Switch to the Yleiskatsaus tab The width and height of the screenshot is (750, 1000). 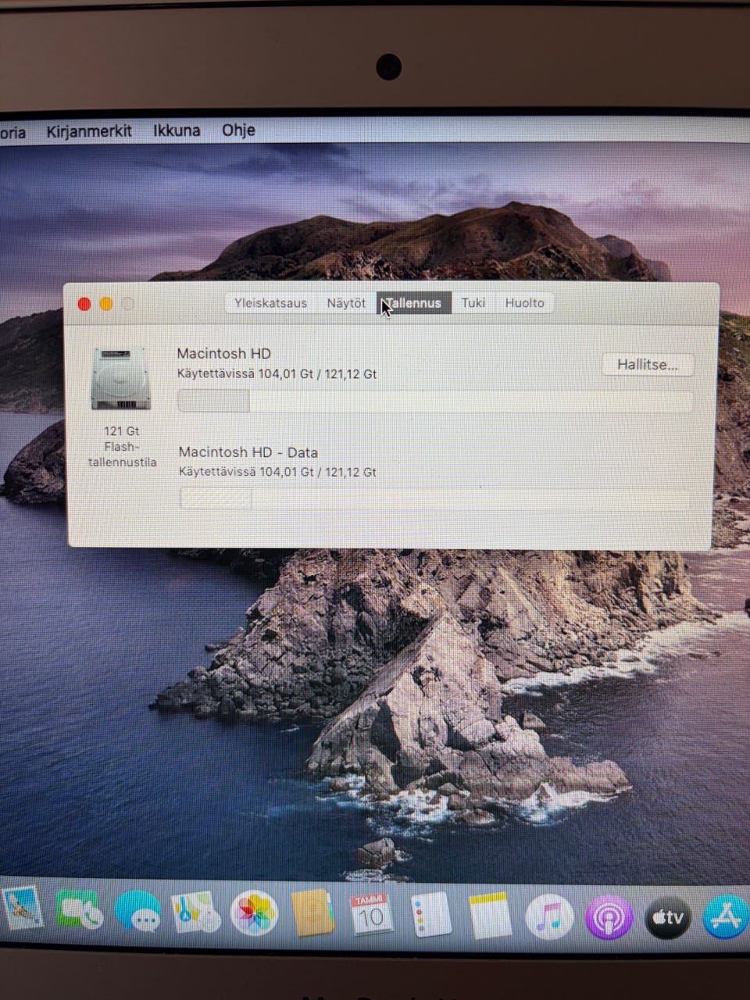pyautogui.click(x=270, y=303)
